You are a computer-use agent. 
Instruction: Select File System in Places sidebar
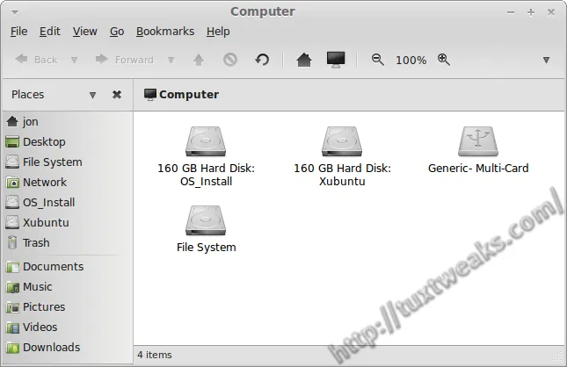click(68, 162)
